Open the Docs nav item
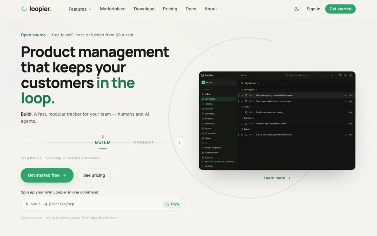Screen dimensions: 377x236 [191, 9]
